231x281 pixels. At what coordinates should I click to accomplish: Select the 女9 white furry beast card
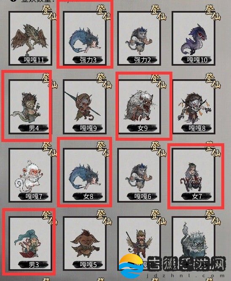139,107
